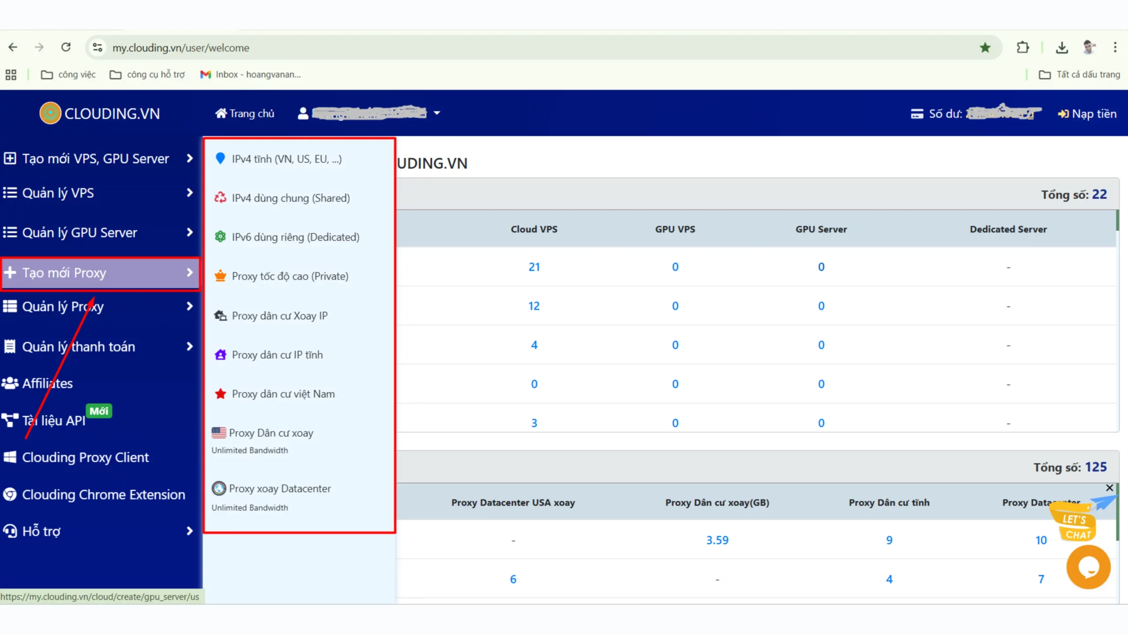Select the plus icon beside Tạo mới Proxy
Screen dimensions: 1128x634
point(10,273)
